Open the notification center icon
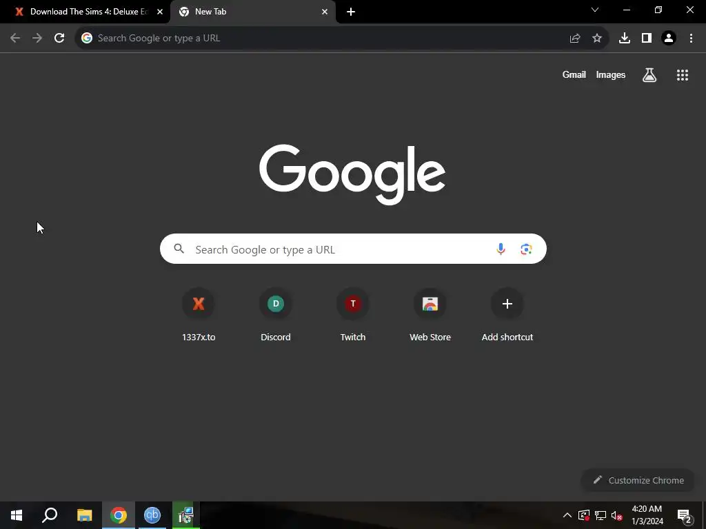Screen dimensions: 706x529 click(685, 517)
